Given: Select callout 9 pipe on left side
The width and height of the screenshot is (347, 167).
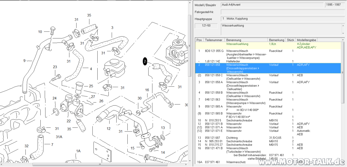Looking at the screenshot, I should click(24, 61).
